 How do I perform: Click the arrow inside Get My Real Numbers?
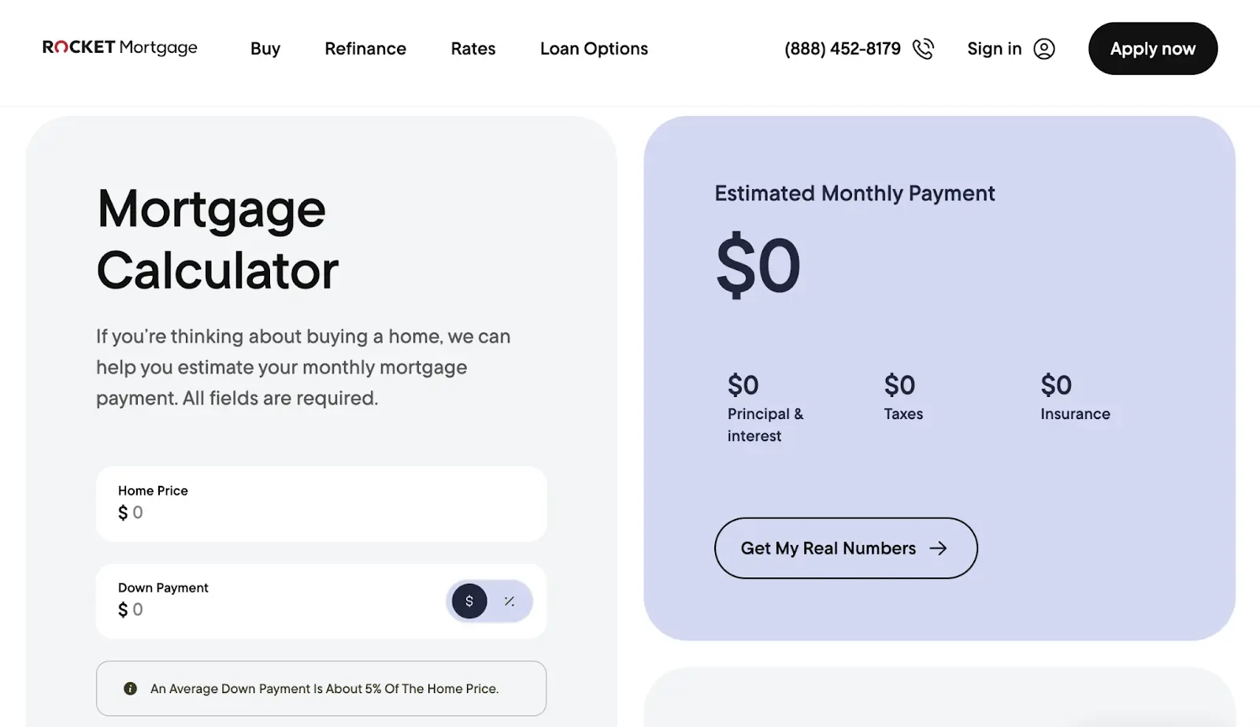point(939,548)
